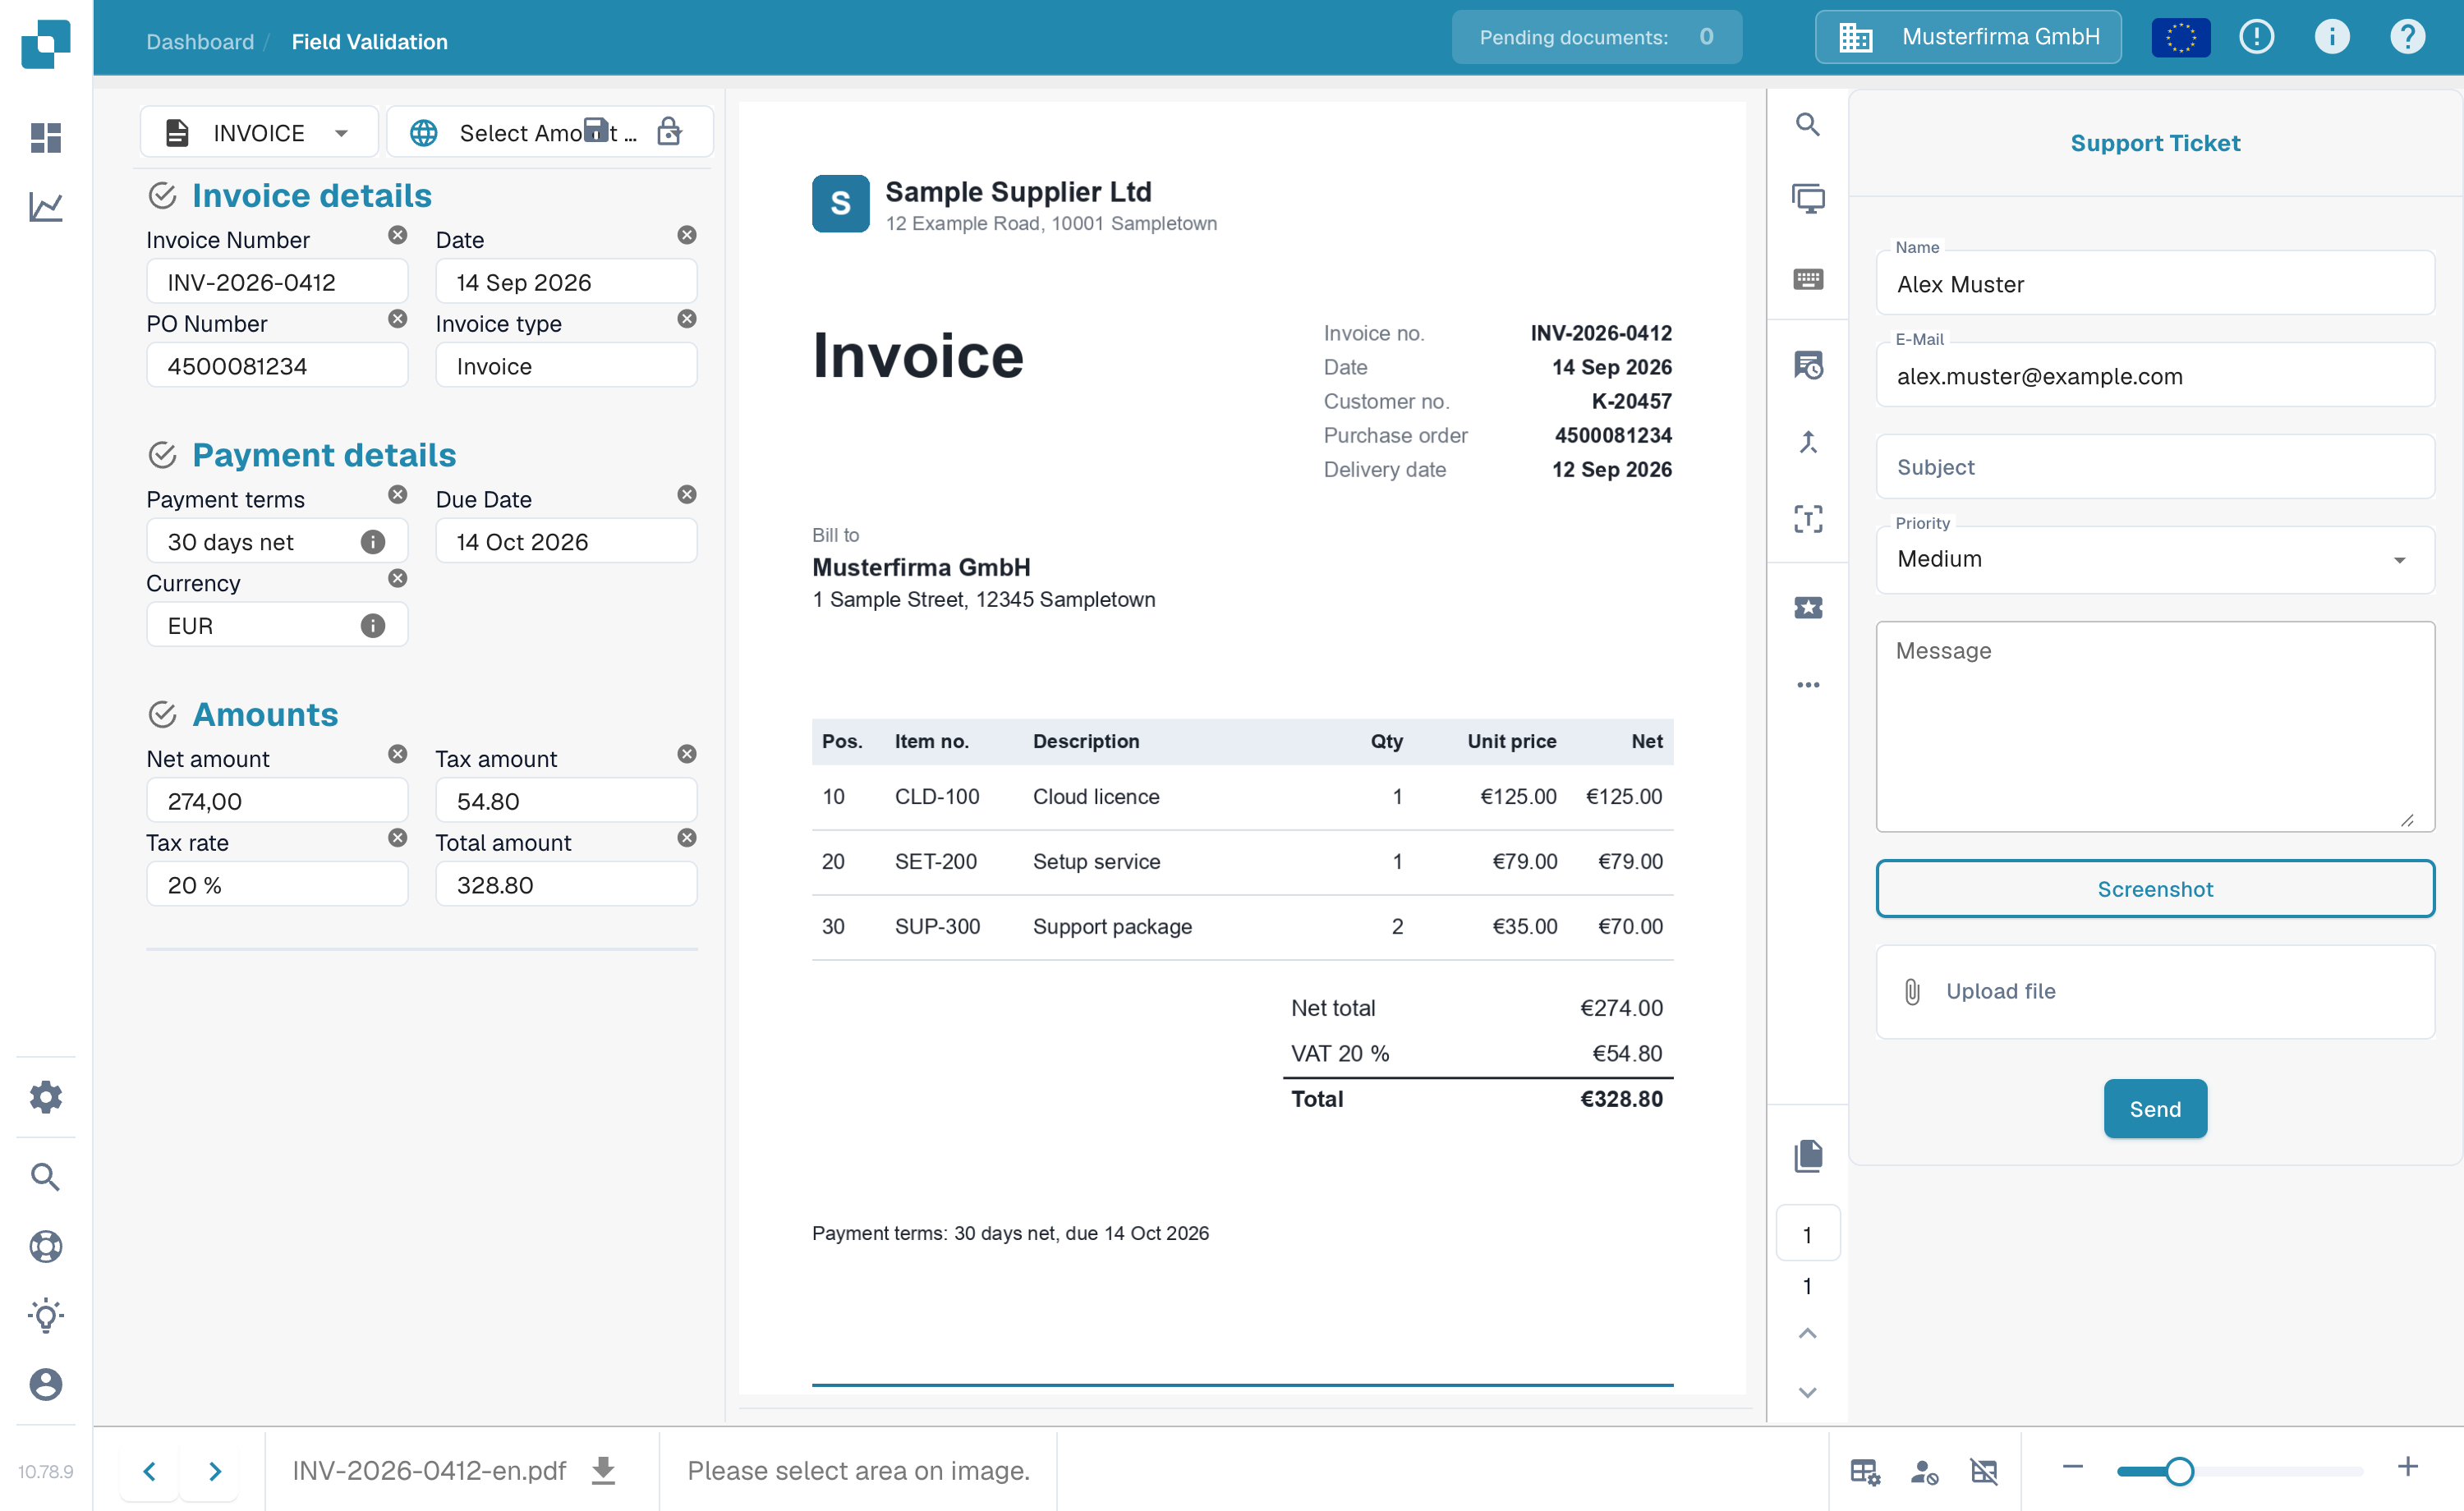Image resolution: width=2464 pixels, height=1511 pixels.
Task: Click the magnifier icon in viewer toolbar
Action: pos(1807,124)
